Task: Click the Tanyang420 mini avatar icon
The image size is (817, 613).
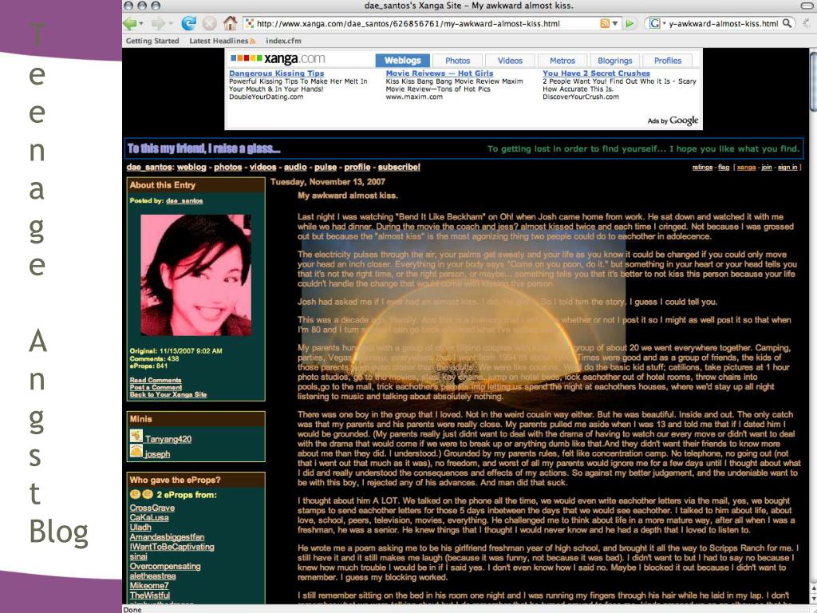Action: 136,436
